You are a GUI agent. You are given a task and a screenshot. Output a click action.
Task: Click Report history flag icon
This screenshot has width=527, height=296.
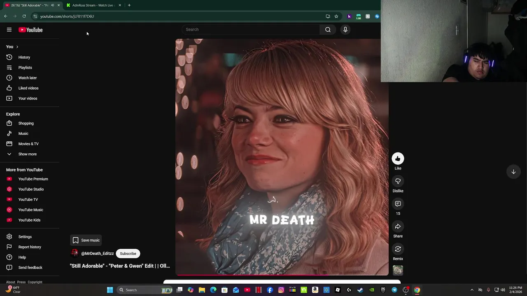click(9, 247)
